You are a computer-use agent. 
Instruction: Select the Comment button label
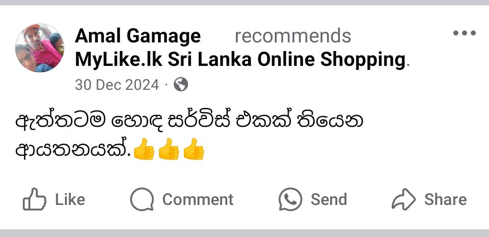(x=198, y=200)
